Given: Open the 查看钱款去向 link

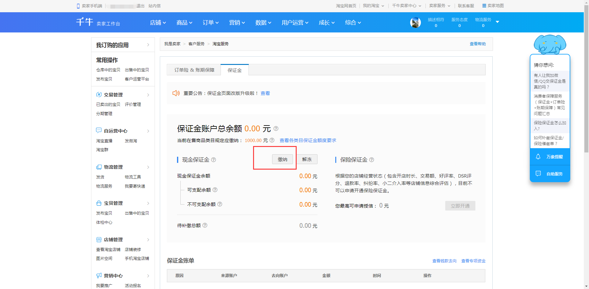Looking at the screenshot, I should (x=444, y=261).
